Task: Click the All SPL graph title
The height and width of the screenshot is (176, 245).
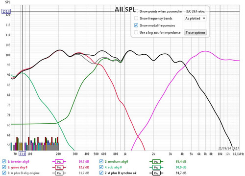Action: (125, 9)
